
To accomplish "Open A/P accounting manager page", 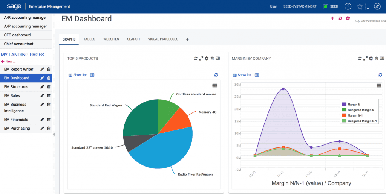I will coord(26,26).
